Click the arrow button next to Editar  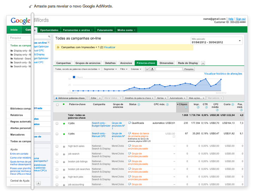click(x=100, y=98)
